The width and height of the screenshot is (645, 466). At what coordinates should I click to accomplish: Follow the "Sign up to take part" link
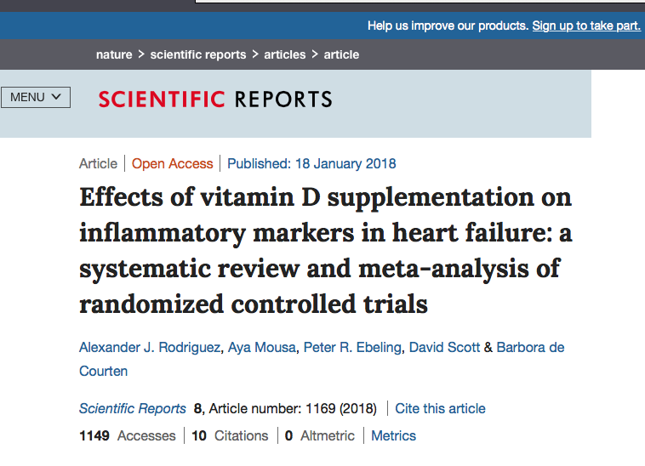585,26
